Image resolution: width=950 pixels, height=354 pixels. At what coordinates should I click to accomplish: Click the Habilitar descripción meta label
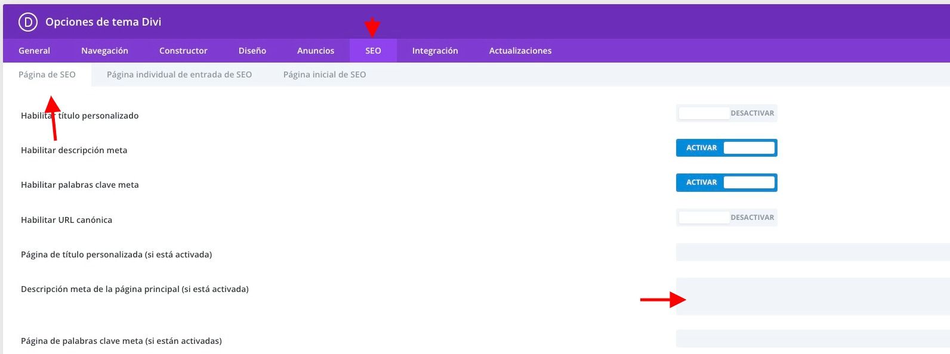tap(74, 150)
